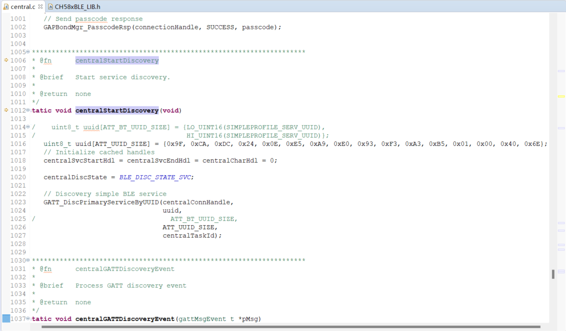Click the CH58xBLE_LIB.h header file icon

(51, 6)
